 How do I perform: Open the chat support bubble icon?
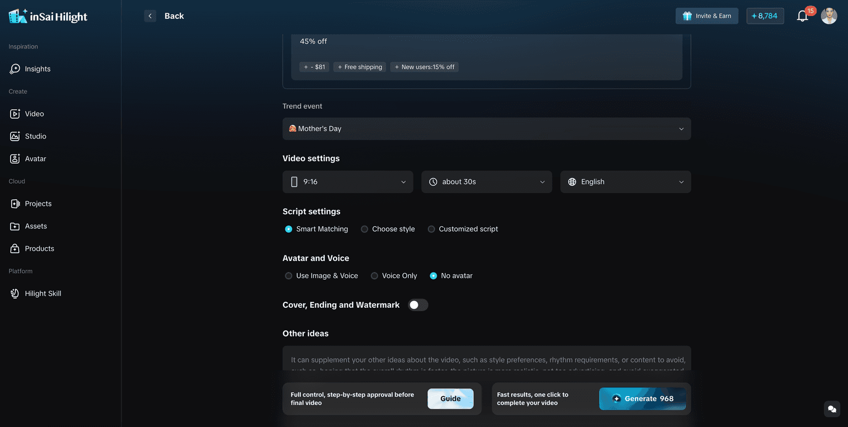point(832,409)
